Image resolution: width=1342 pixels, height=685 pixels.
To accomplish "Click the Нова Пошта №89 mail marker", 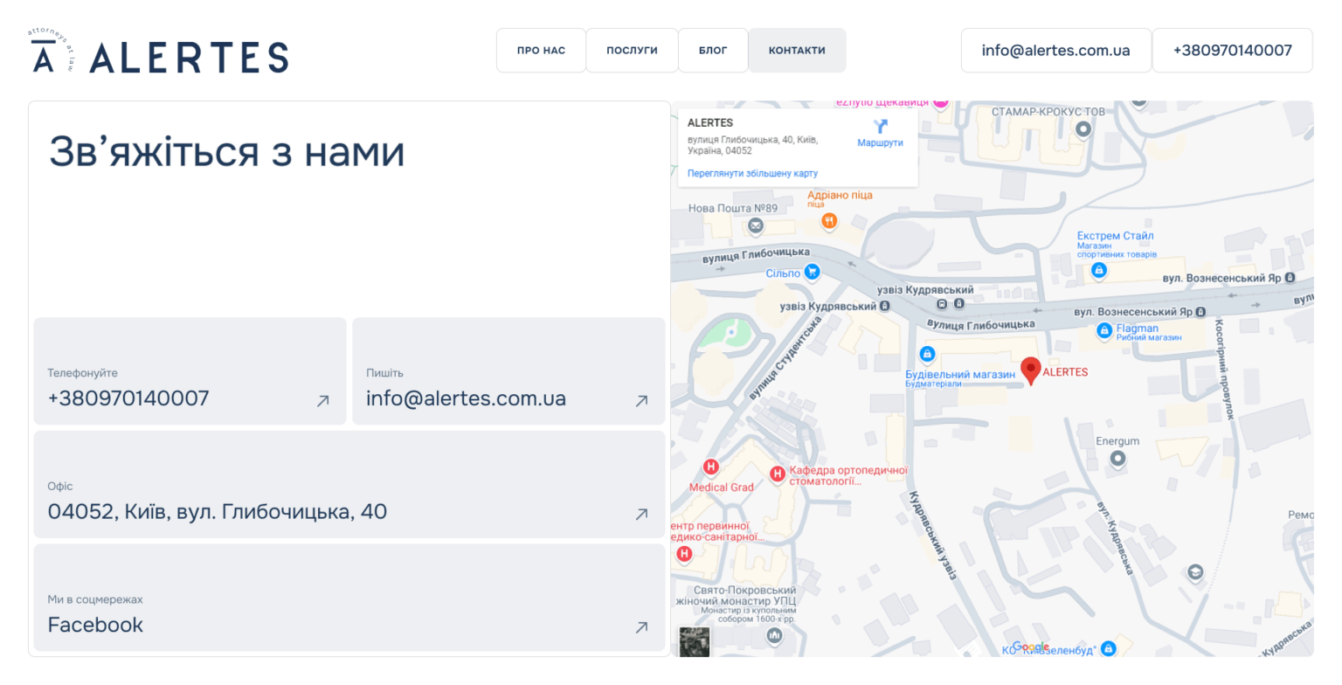I will pos(756,225).
